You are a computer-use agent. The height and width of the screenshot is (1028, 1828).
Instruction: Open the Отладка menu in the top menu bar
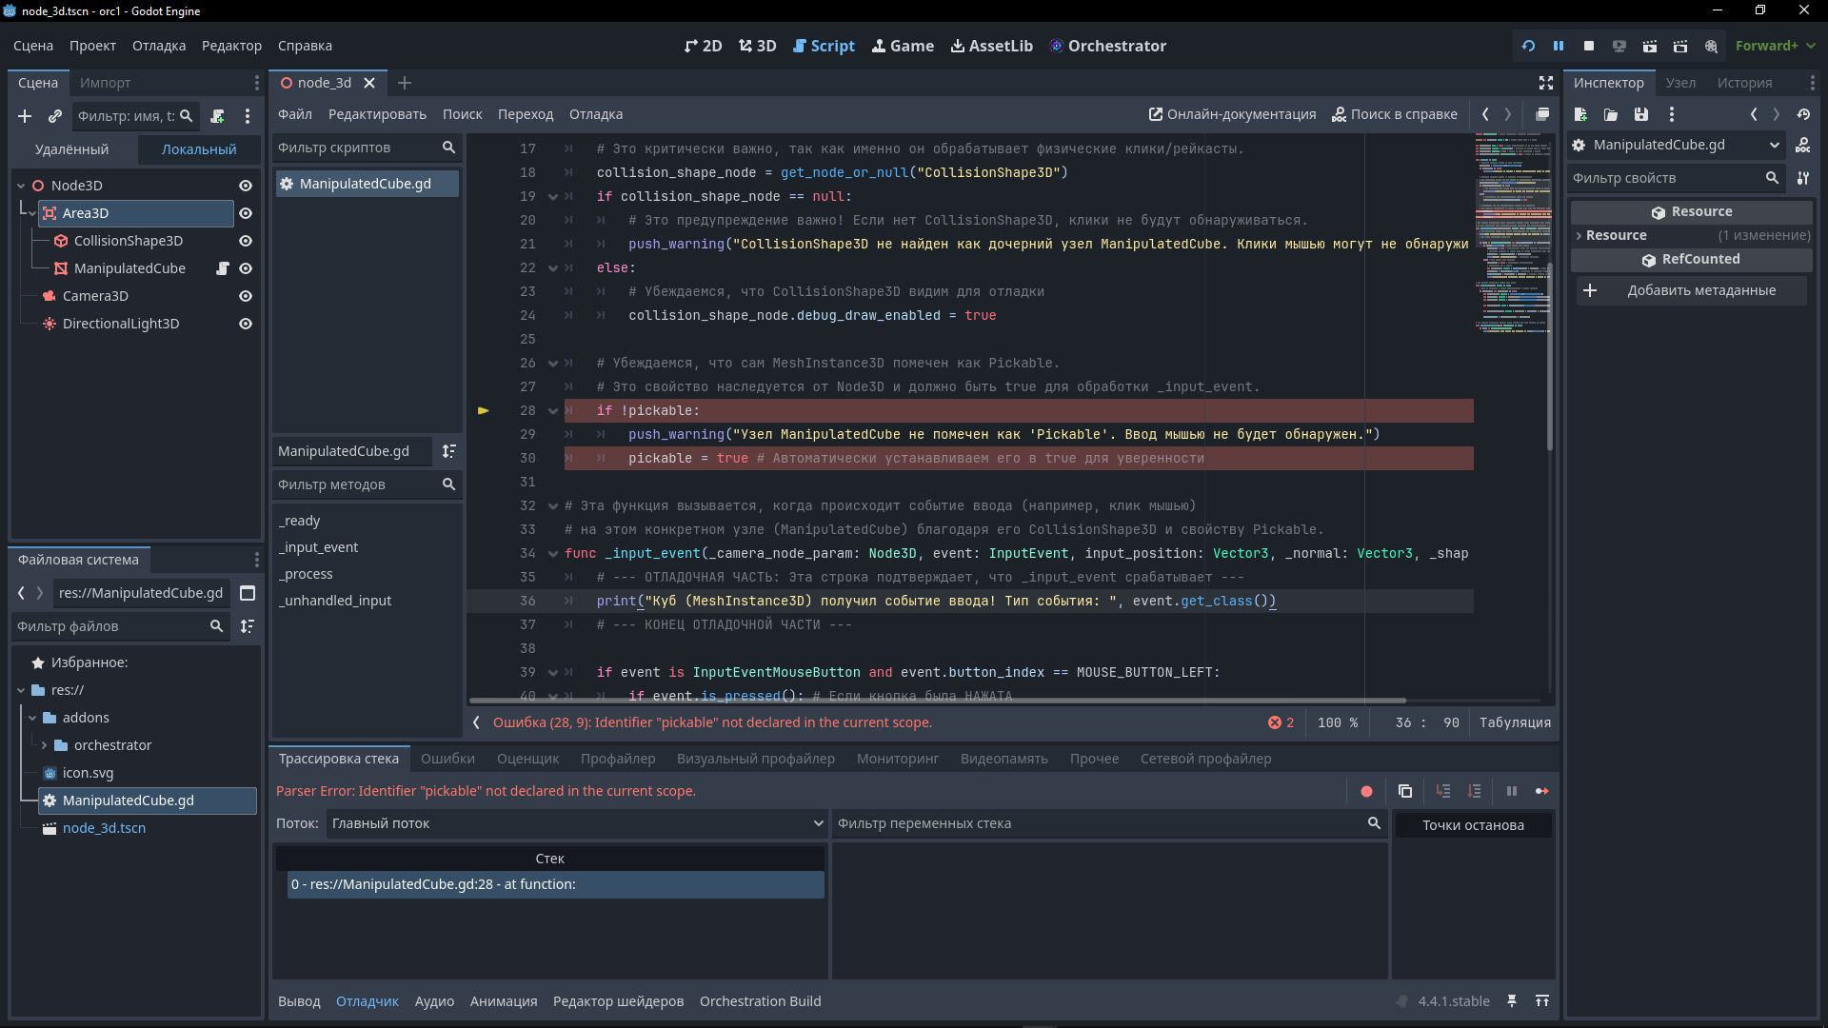click(x=159, y=46)
